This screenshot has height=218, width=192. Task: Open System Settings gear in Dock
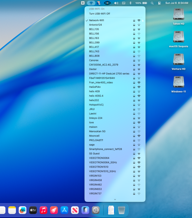click(x=96, y=210)
